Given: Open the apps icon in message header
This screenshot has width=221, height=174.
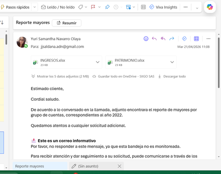Looking at the screenshot, I should pos(196,39).
